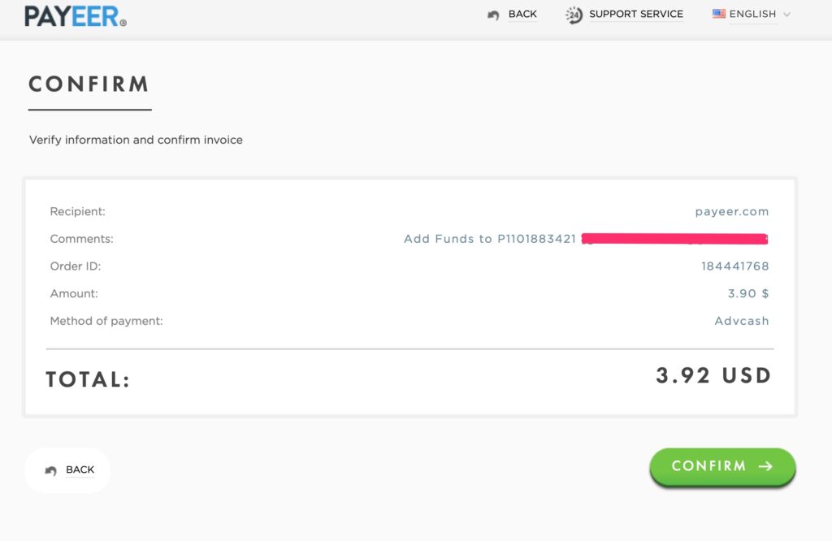Click the 3.90 $ amount value

(747, 293)
